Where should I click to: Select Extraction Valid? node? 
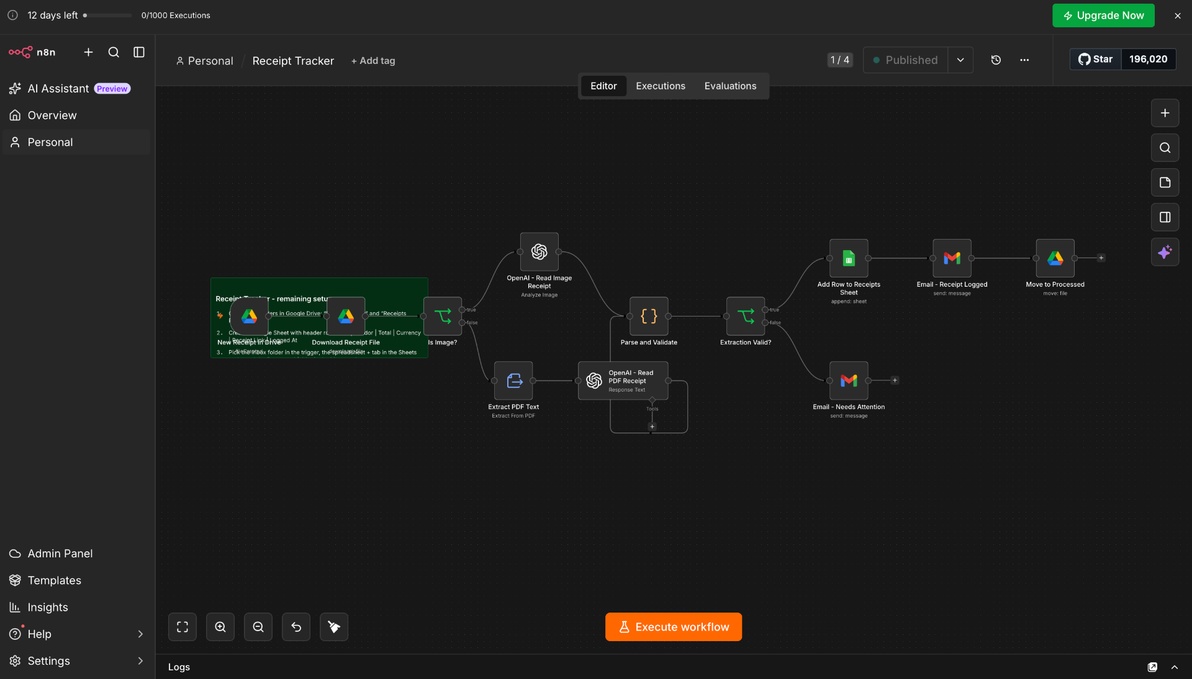746,317
